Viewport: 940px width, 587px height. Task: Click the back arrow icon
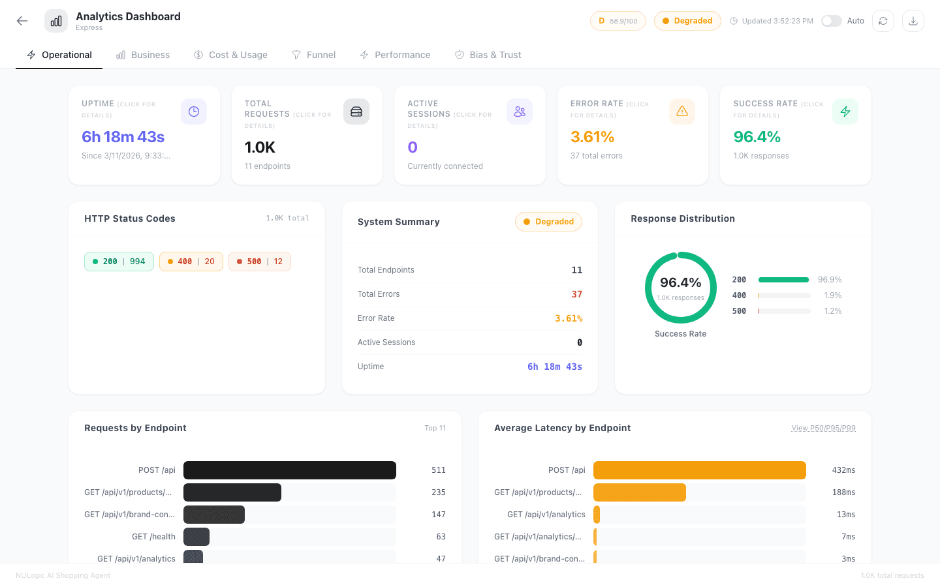point(22,21)
